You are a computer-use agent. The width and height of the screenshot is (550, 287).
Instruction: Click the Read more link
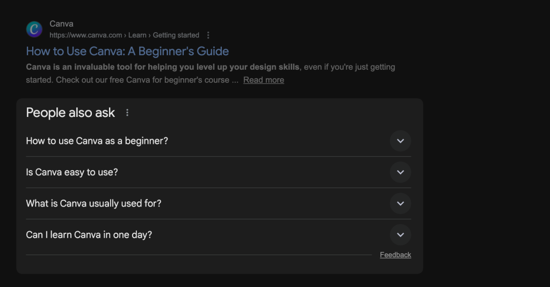coord(263,80)
